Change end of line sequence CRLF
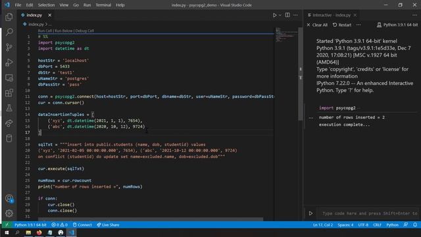The image size is (421, 237). (x=377, y=224)
